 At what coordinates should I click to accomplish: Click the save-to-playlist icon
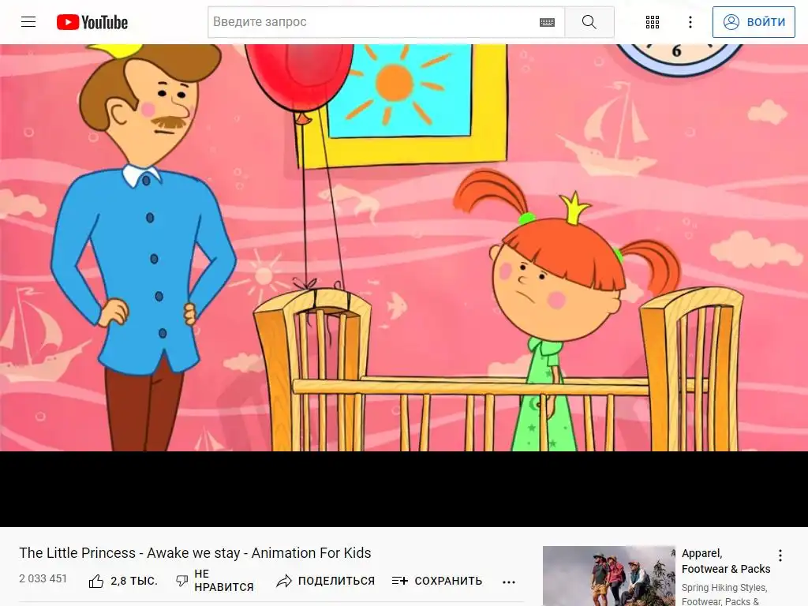(x=399, y=582)
